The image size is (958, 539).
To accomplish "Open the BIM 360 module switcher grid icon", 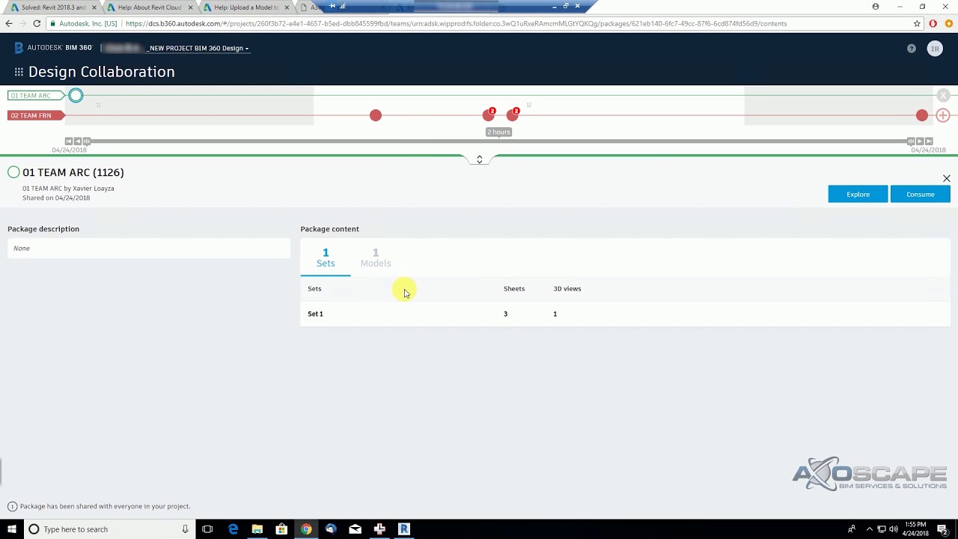I will pyautogui.click(x=19, y=72).
